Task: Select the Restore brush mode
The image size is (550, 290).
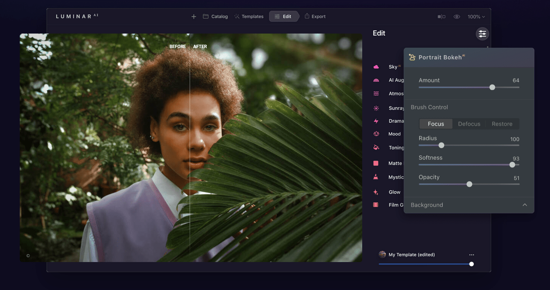Action: click(502, 124)
